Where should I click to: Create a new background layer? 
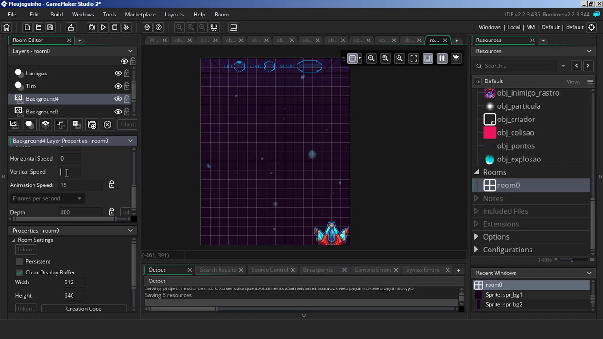tap(14, 124)
